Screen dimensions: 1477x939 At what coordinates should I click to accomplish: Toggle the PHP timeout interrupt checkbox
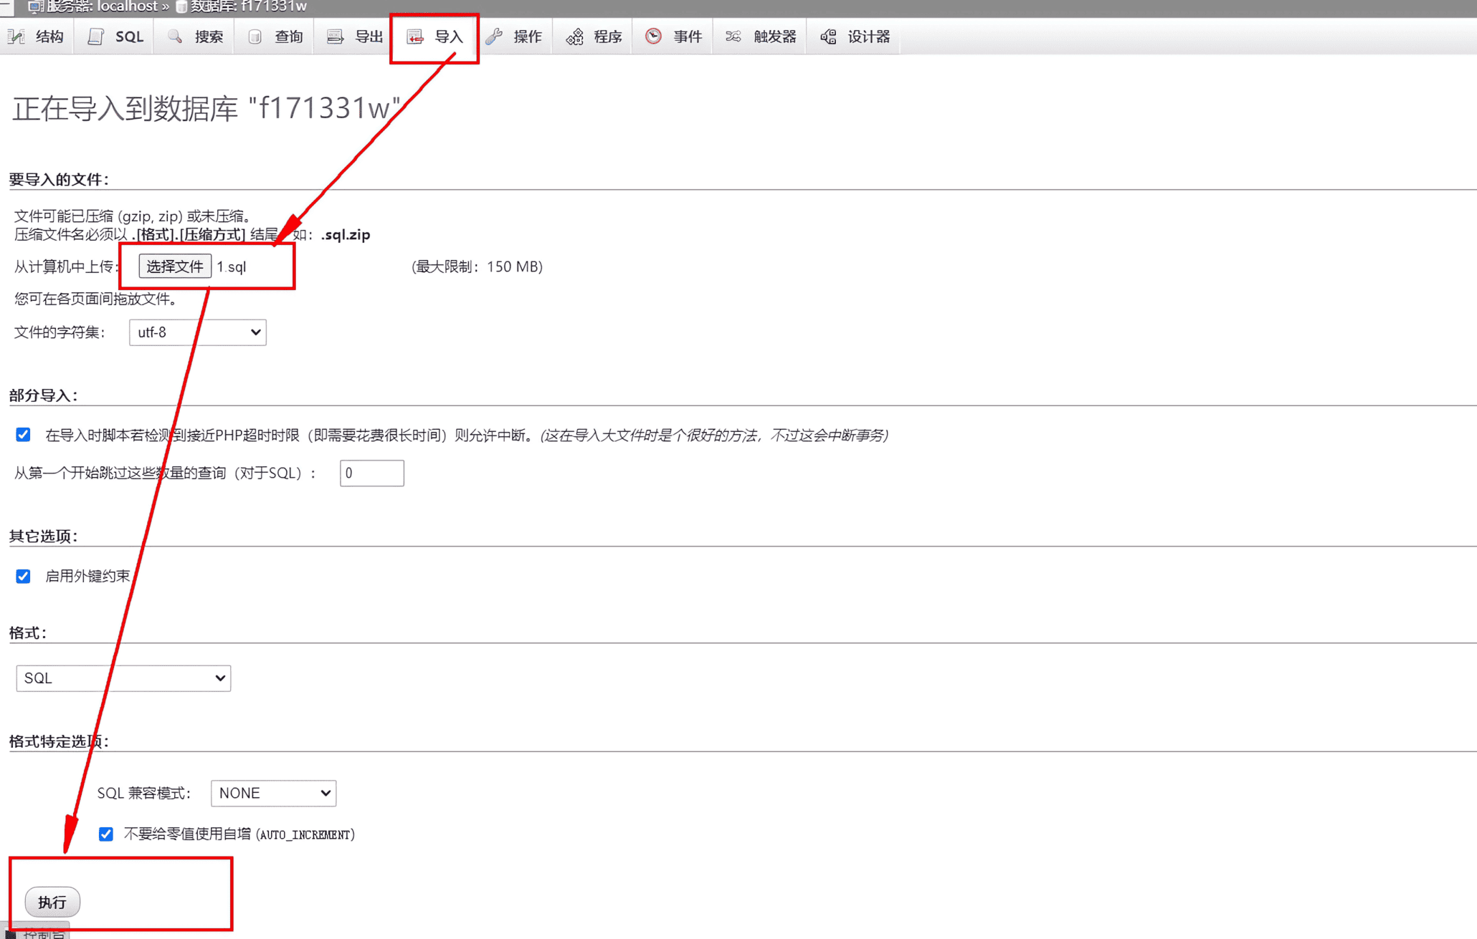pyautogui.click(x=23, y=435)
